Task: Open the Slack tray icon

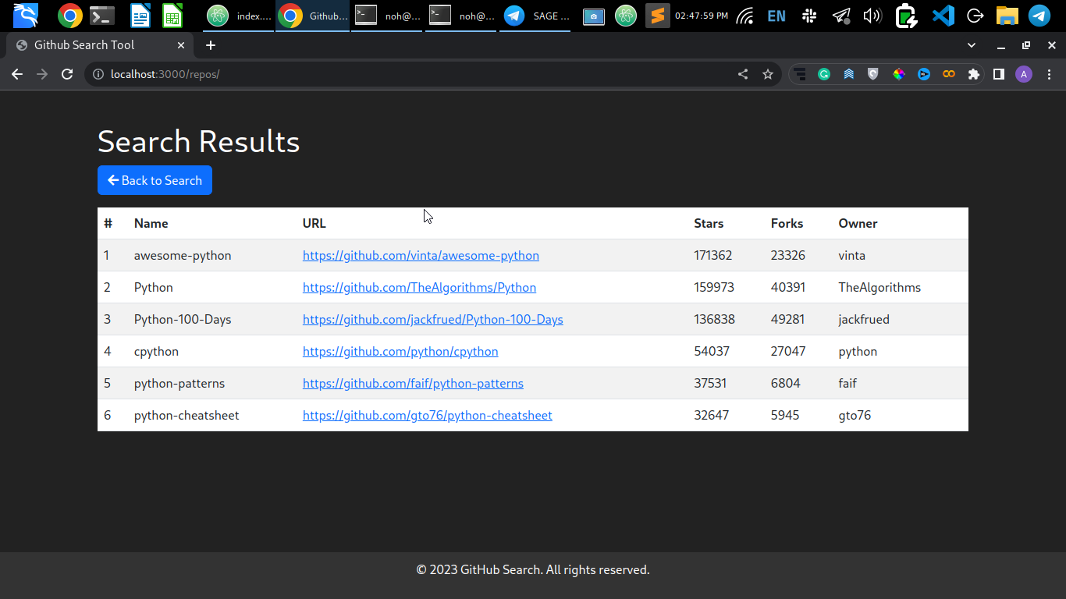Action: [809, 16]
